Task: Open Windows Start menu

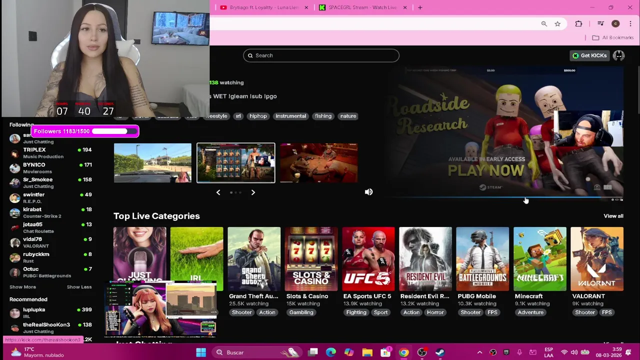Action: pos(201,352)
